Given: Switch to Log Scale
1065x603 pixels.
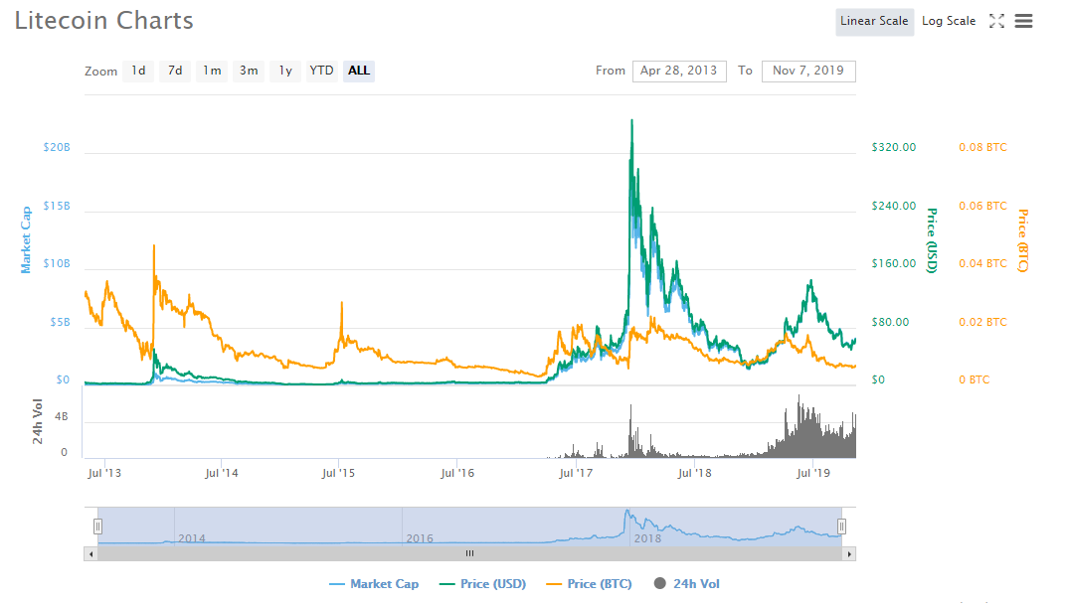Looking at the screenshot, I should 949,21.
